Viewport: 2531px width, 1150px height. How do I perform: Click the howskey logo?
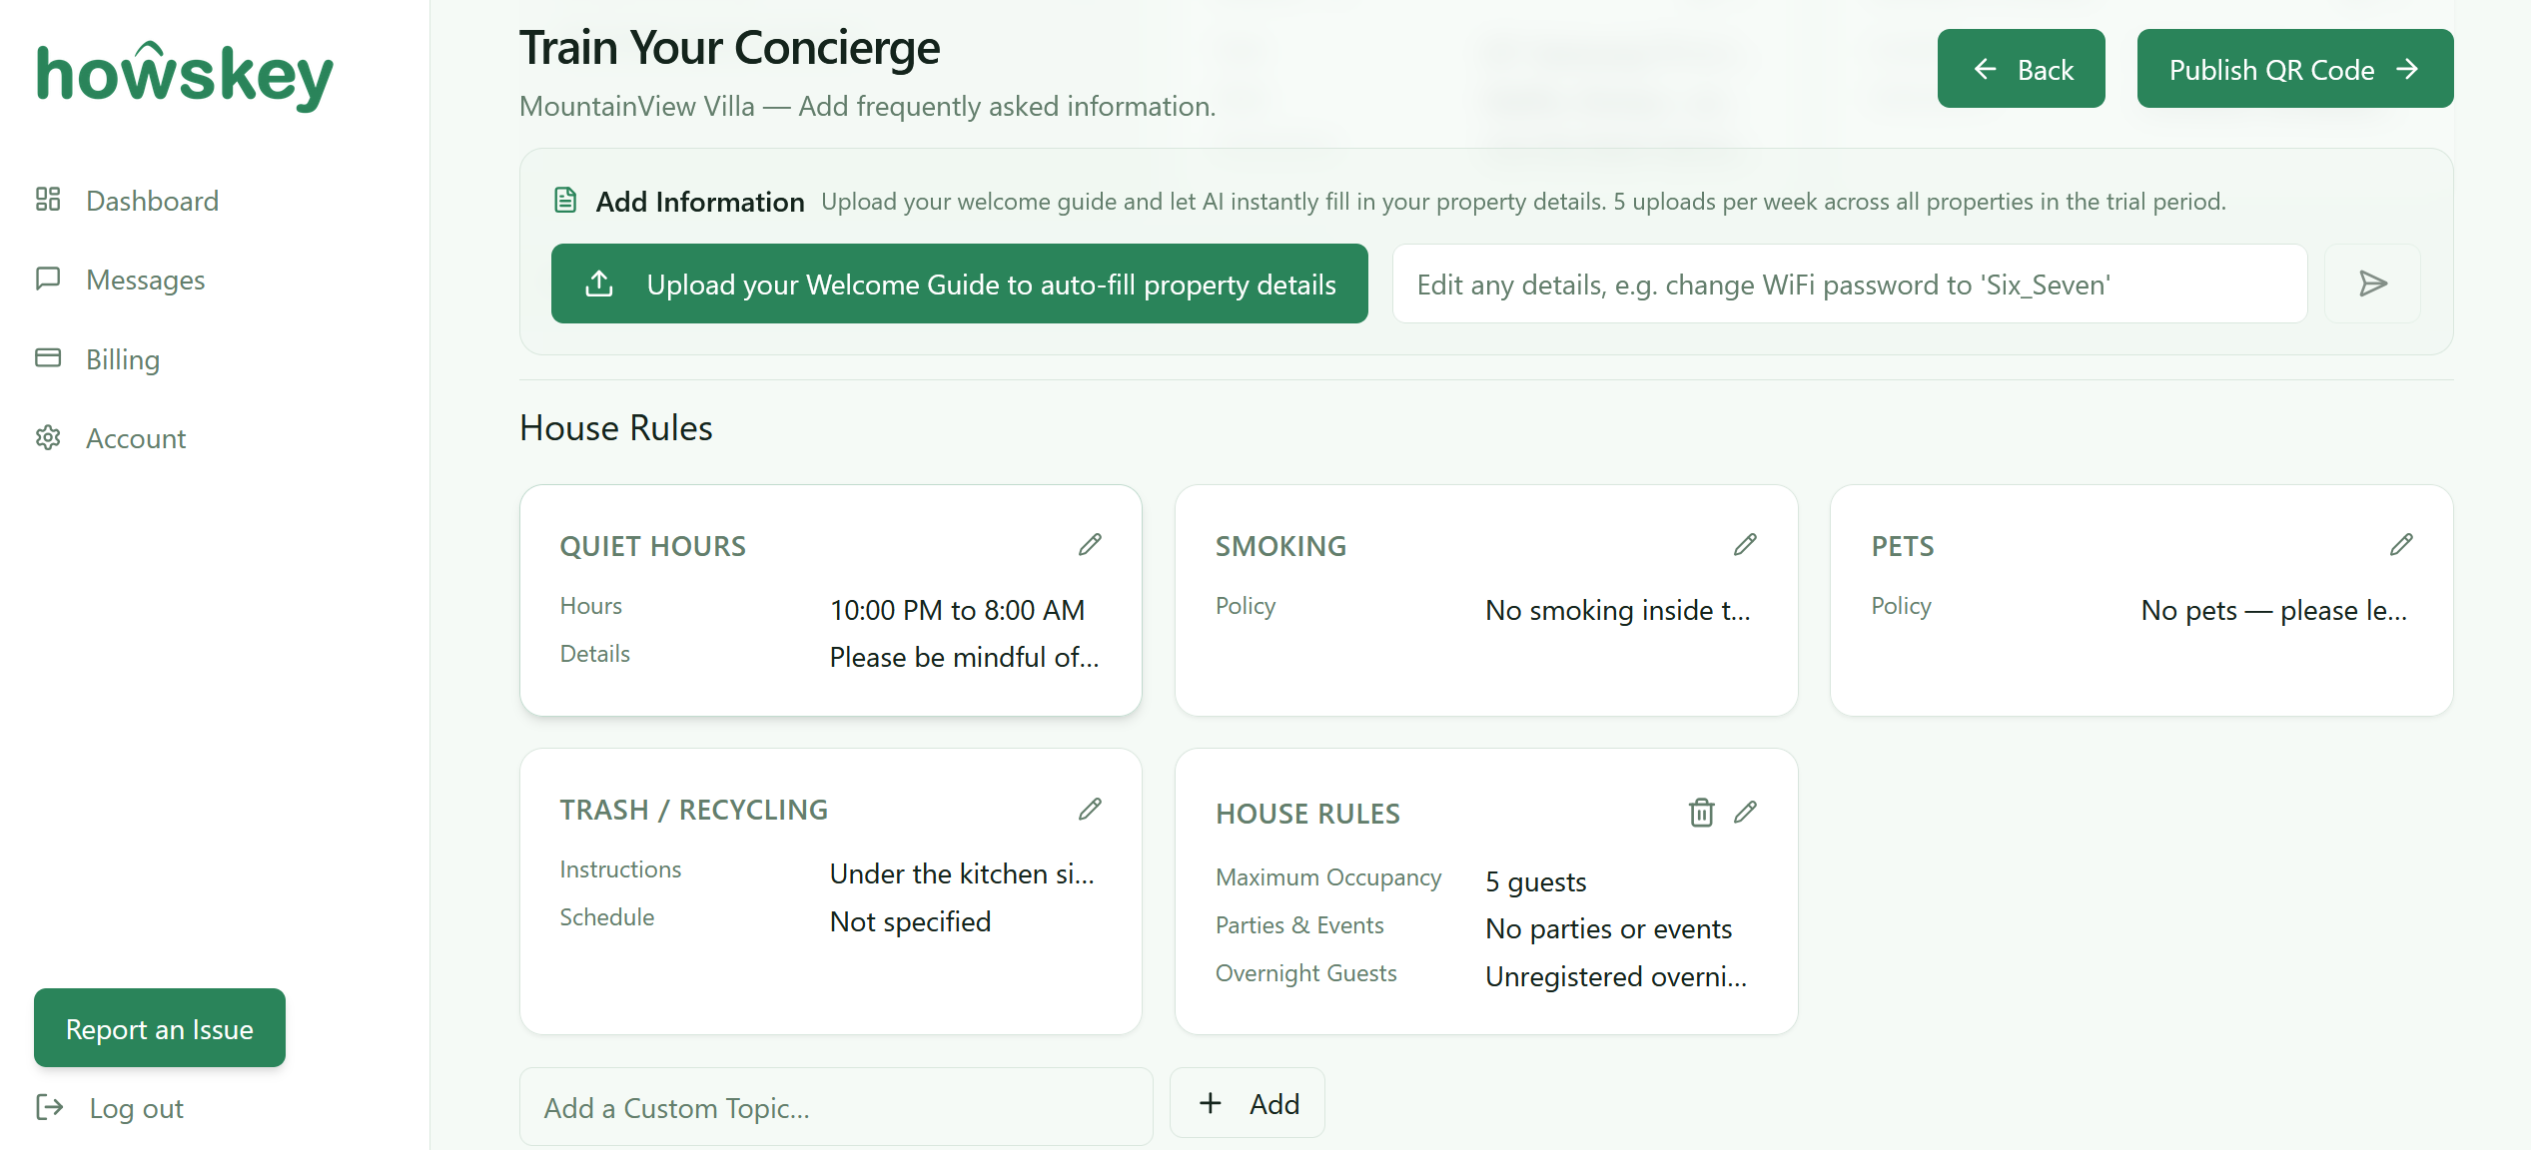(x=185, y=75)
